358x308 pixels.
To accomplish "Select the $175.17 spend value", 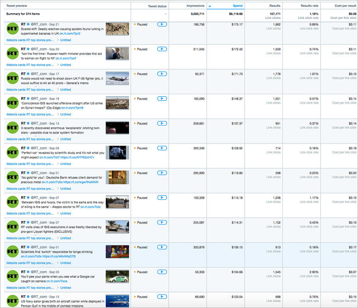I will click(237, 24).
